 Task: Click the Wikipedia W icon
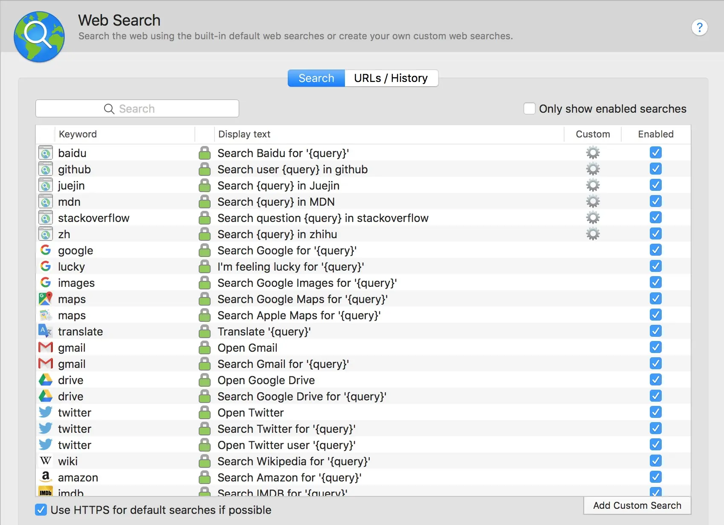[45, 461]
